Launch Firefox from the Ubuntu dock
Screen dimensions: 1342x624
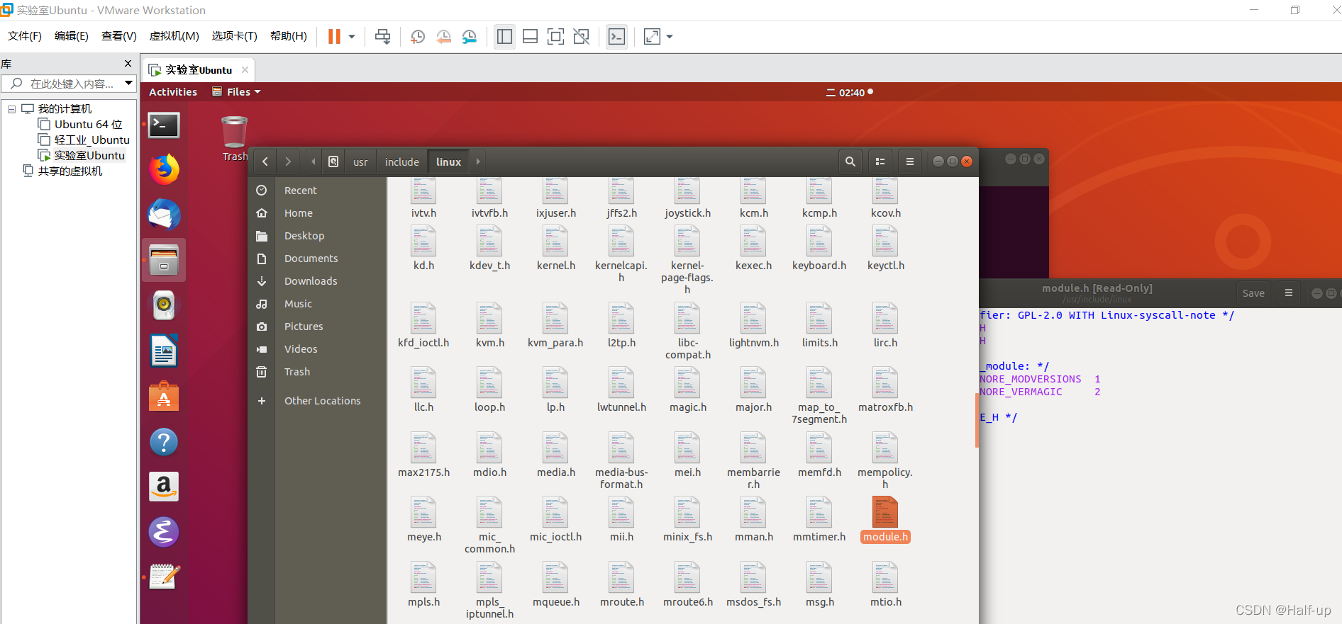(164, 170)
